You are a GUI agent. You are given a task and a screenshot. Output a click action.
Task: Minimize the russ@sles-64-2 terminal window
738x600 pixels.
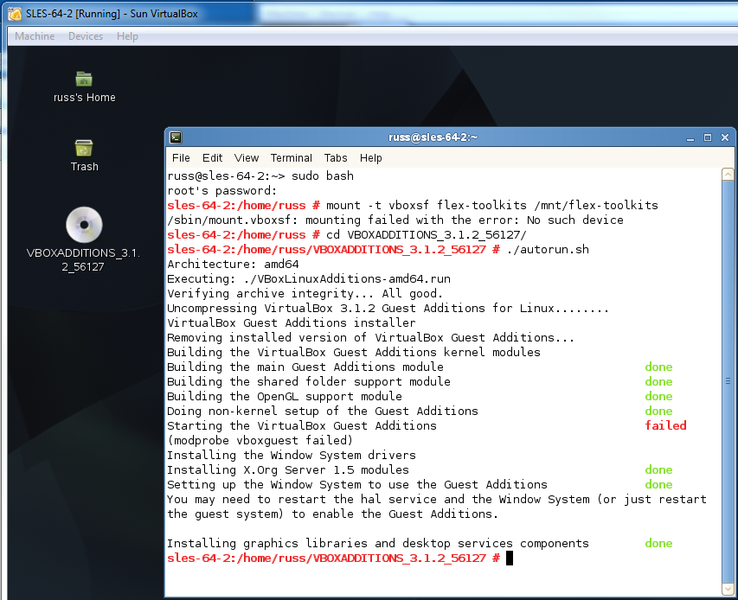690,137
